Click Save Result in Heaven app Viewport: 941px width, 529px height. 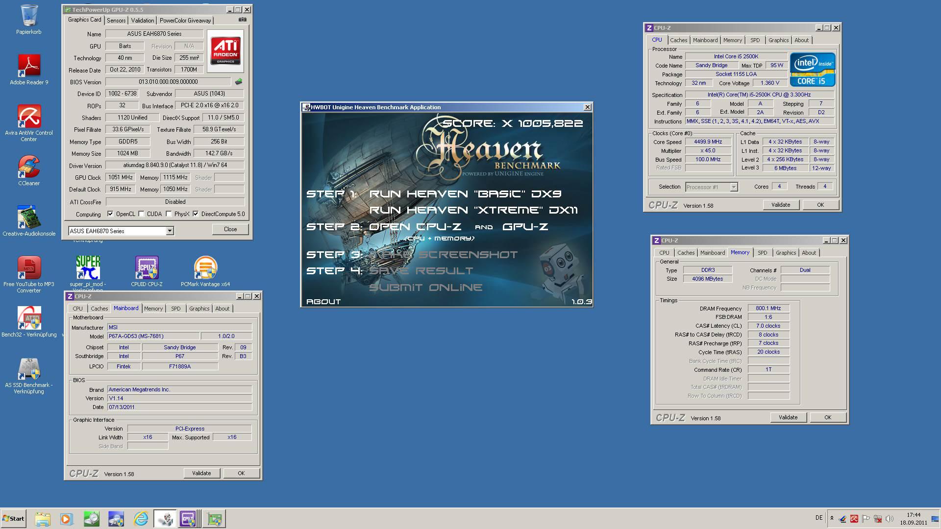tap(421, 271)
